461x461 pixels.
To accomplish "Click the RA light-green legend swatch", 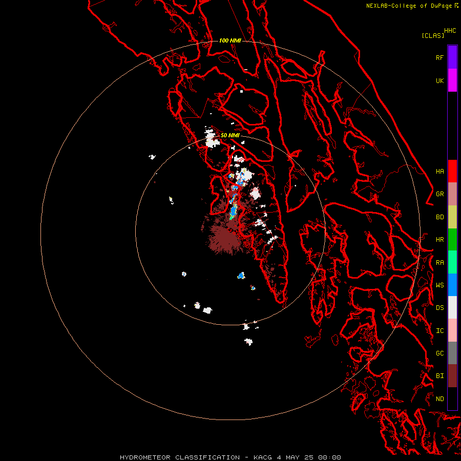I will (x=452, y=262).
